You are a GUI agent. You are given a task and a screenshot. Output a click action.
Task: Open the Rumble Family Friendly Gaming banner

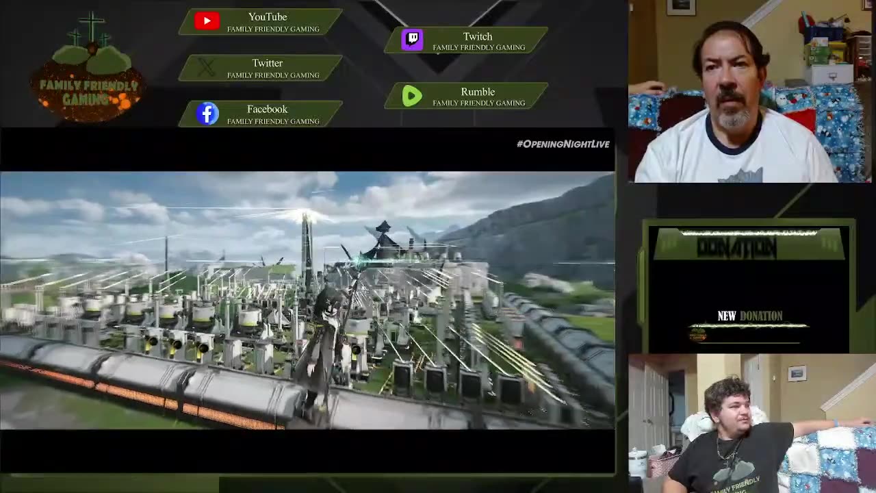[466, 96]
